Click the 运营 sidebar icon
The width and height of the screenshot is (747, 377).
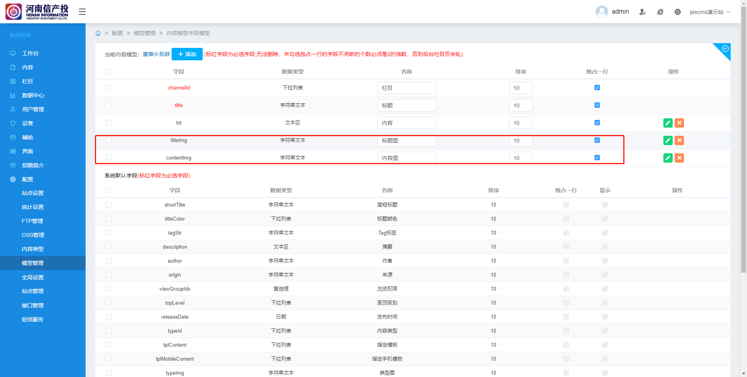coord(13,123)
